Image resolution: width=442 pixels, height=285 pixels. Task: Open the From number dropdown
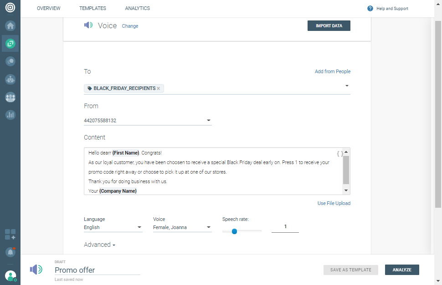(208, 120)
